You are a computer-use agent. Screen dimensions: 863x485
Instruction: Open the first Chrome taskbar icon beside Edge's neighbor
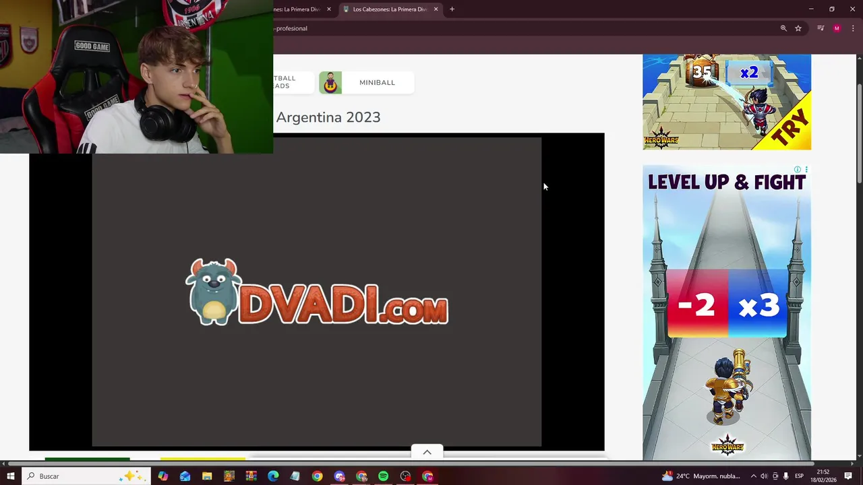317,476
